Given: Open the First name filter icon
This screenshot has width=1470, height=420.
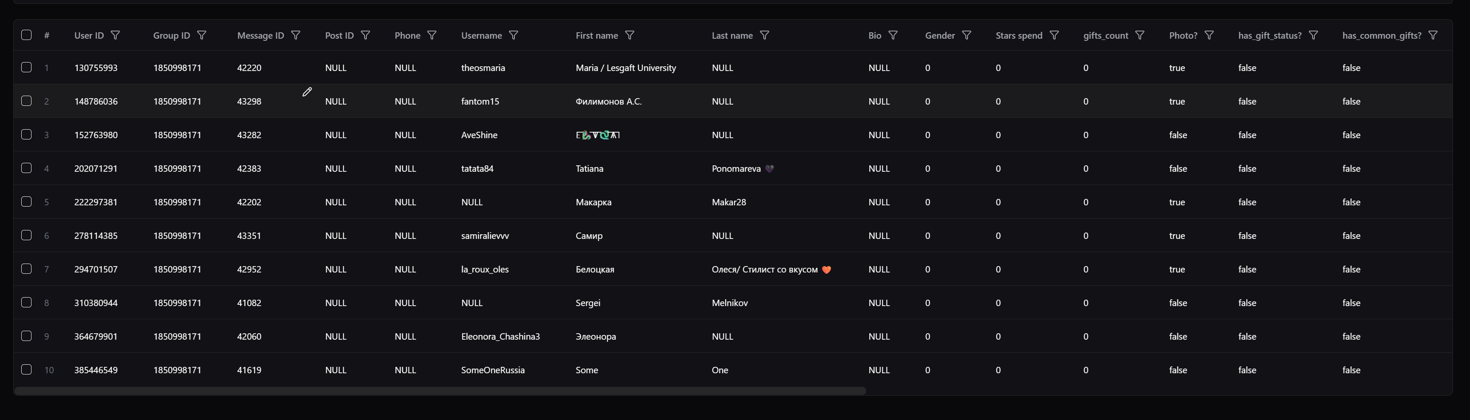Looking at the screenshot, I should 629,35.
